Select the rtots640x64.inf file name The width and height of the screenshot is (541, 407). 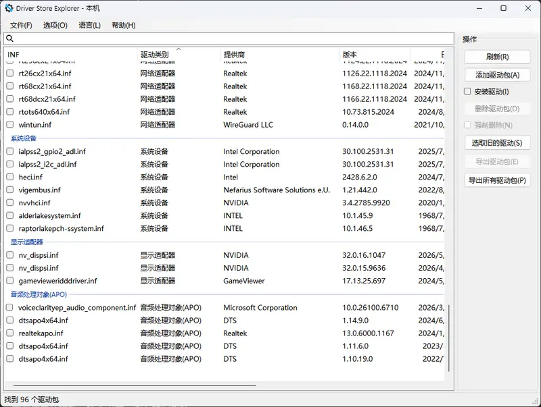(44, 112)
